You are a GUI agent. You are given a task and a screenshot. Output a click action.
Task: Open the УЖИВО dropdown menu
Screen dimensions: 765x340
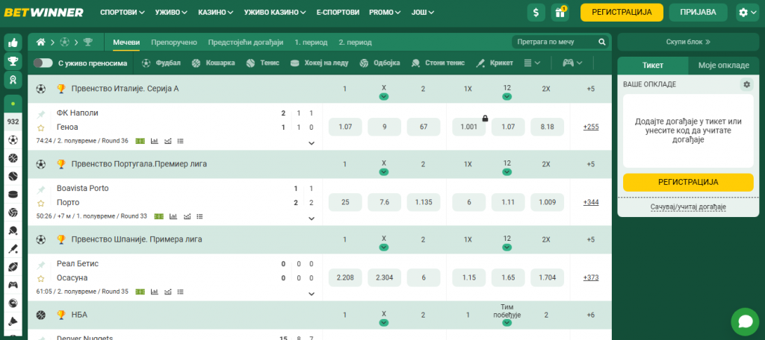click(x=172, y=13)
